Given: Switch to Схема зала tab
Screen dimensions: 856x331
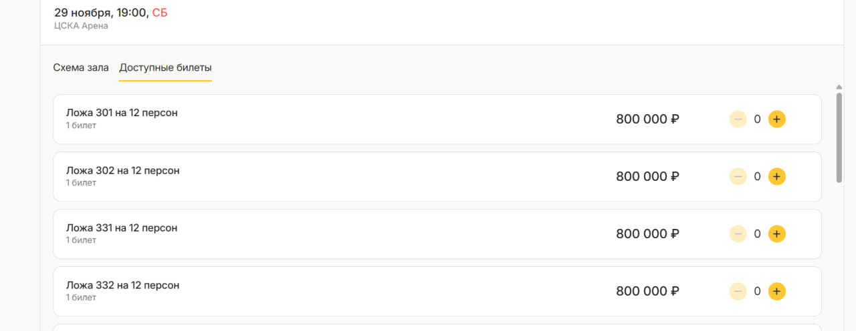Looking at the screenshot, I should pyautogui.click(x=81, y=67).
